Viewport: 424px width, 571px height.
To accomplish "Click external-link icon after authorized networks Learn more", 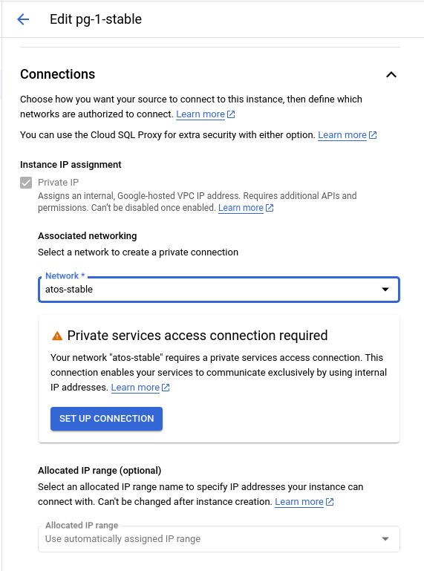I will [231, 114].
